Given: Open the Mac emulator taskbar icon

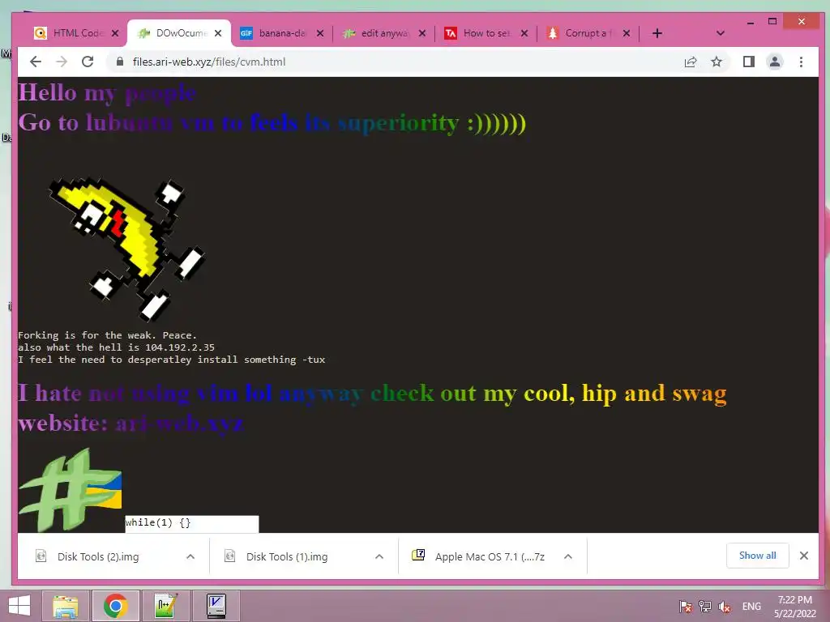Looking at the screenshot, I should (216, 606).
